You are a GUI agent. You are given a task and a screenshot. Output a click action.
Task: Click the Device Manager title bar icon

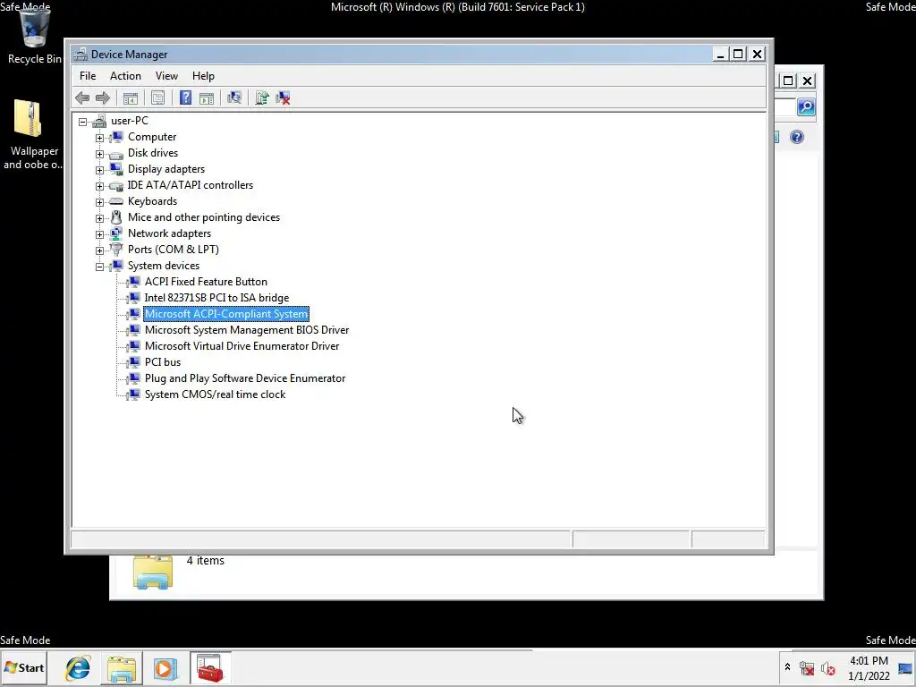click(80, 55)
